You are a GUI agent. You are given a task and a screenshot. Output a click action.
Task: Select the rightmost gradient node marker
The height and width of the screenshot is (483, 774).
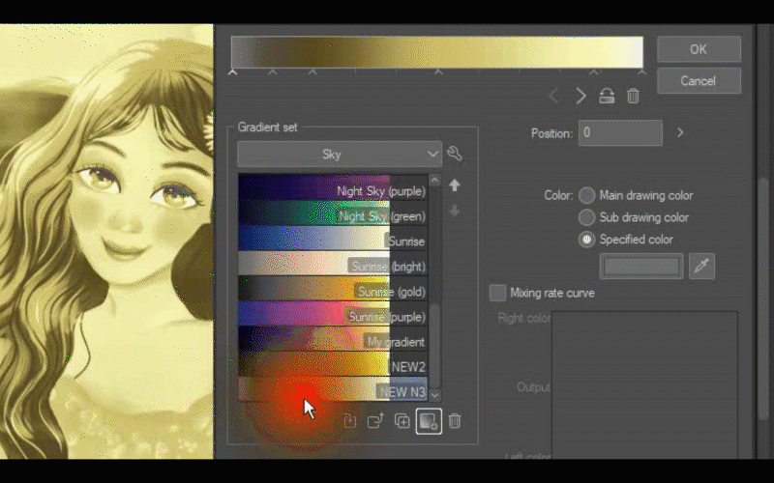641,71
